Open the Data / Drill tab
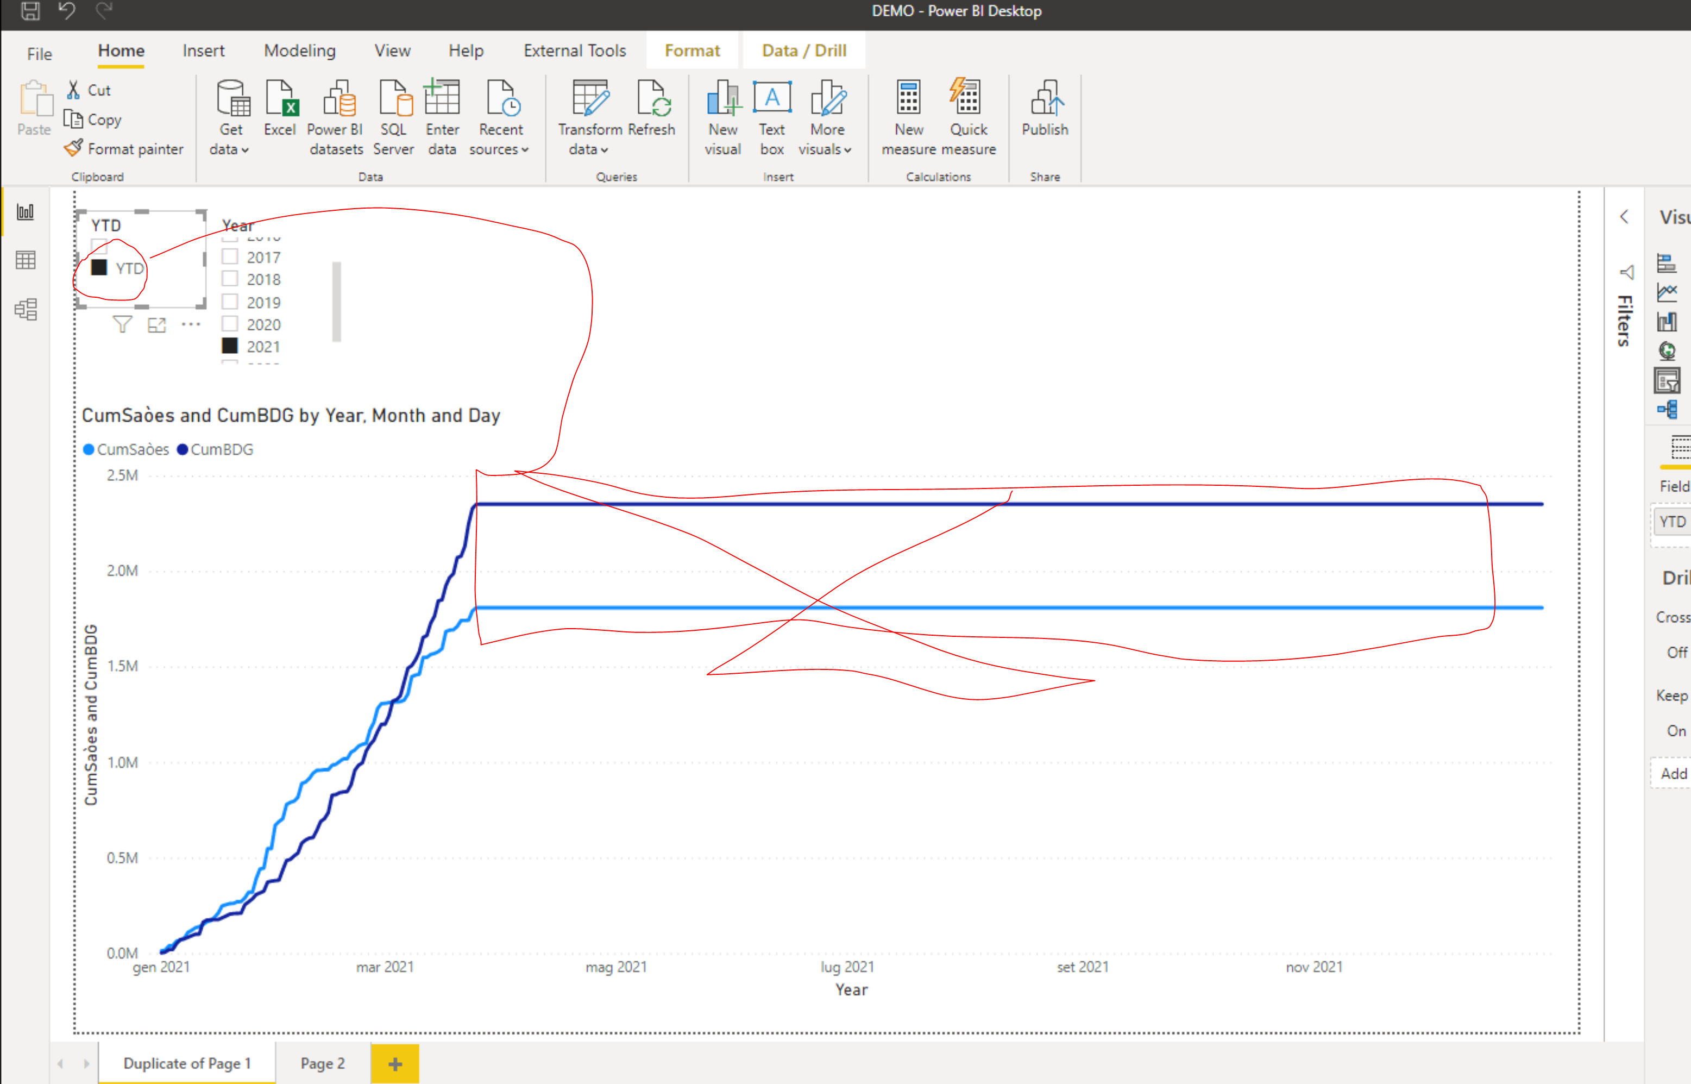Image resolution: width=1691 pixels, height=1084 pixels. 804,51
